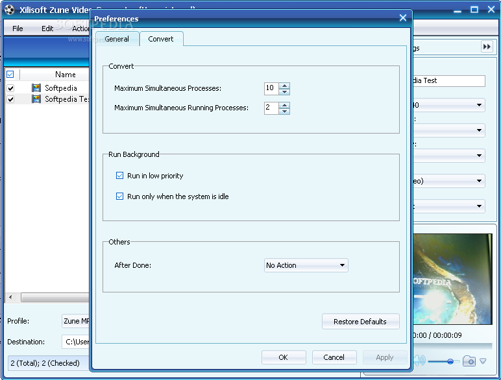Click the snapshot camera icon
Viewport: 501px width, 380px height.
[x=469, y=361]
